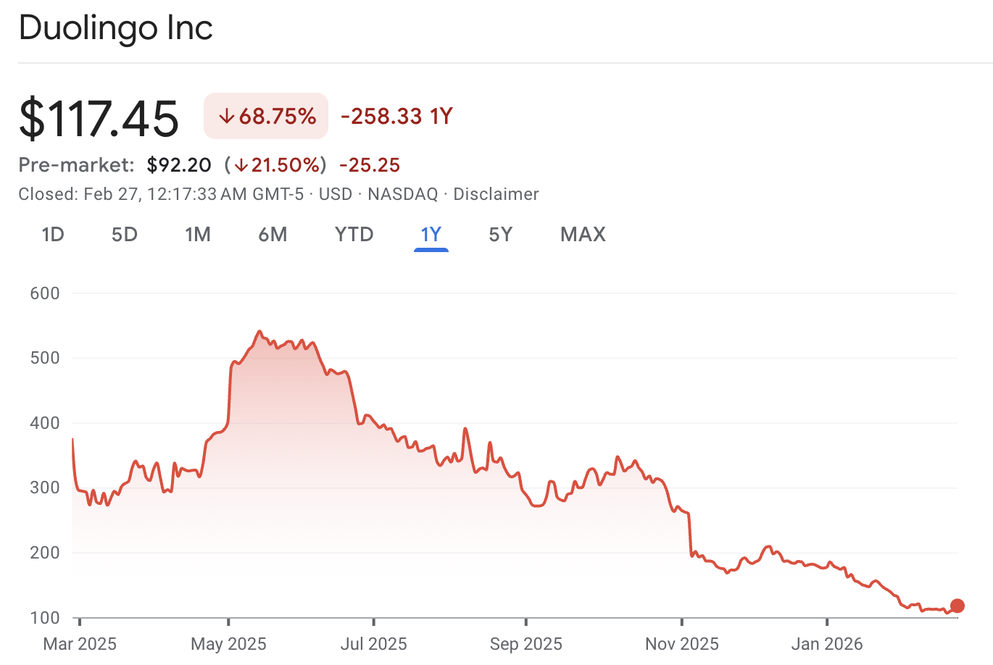
Task: Click the $117.45 stock price
Action: [x=99, y=117]
